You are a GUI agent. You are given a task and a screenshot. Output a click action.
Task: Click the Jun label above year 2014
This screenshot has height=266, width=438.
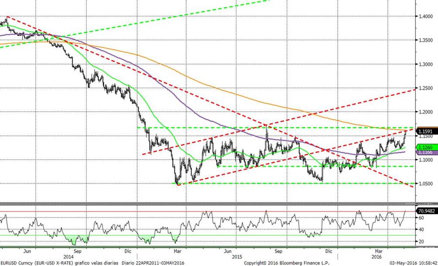(27, 251)
